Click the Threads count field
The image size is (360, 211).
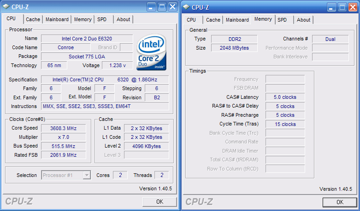tap(162, 175)
